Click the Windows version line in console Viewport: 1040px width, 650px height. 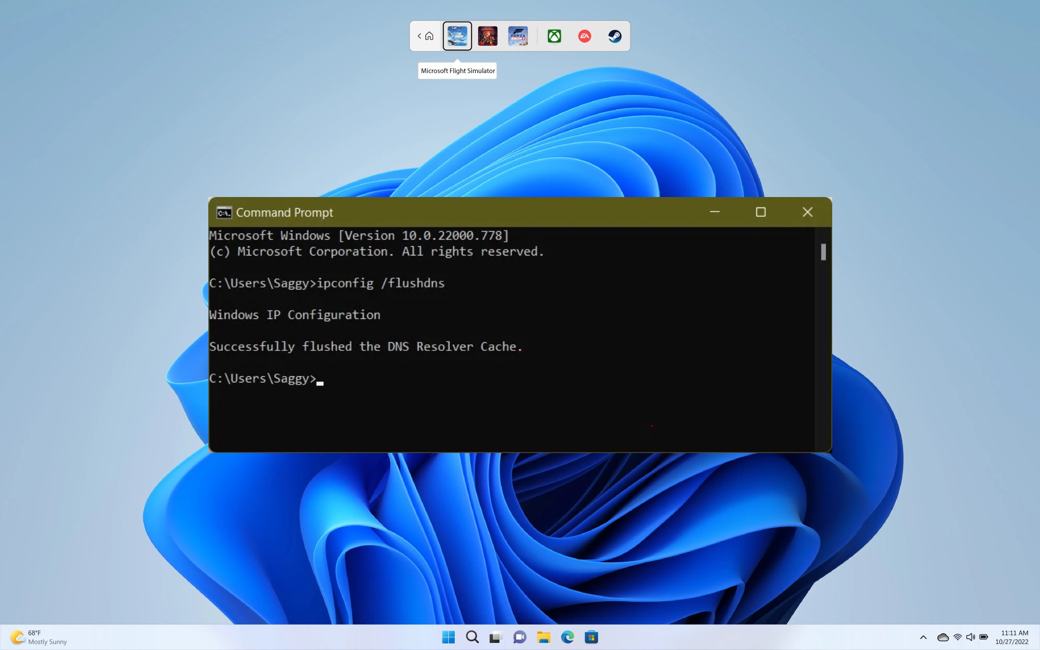tap(359, 236)
